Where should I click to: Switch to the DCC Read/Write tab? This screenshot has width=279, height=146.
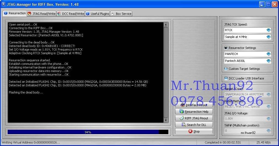click(71, 14)
